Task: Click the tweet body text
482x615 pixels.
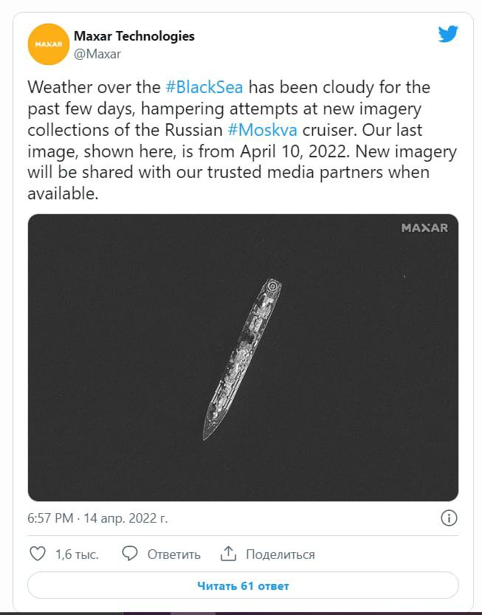Action: (242, 140)
